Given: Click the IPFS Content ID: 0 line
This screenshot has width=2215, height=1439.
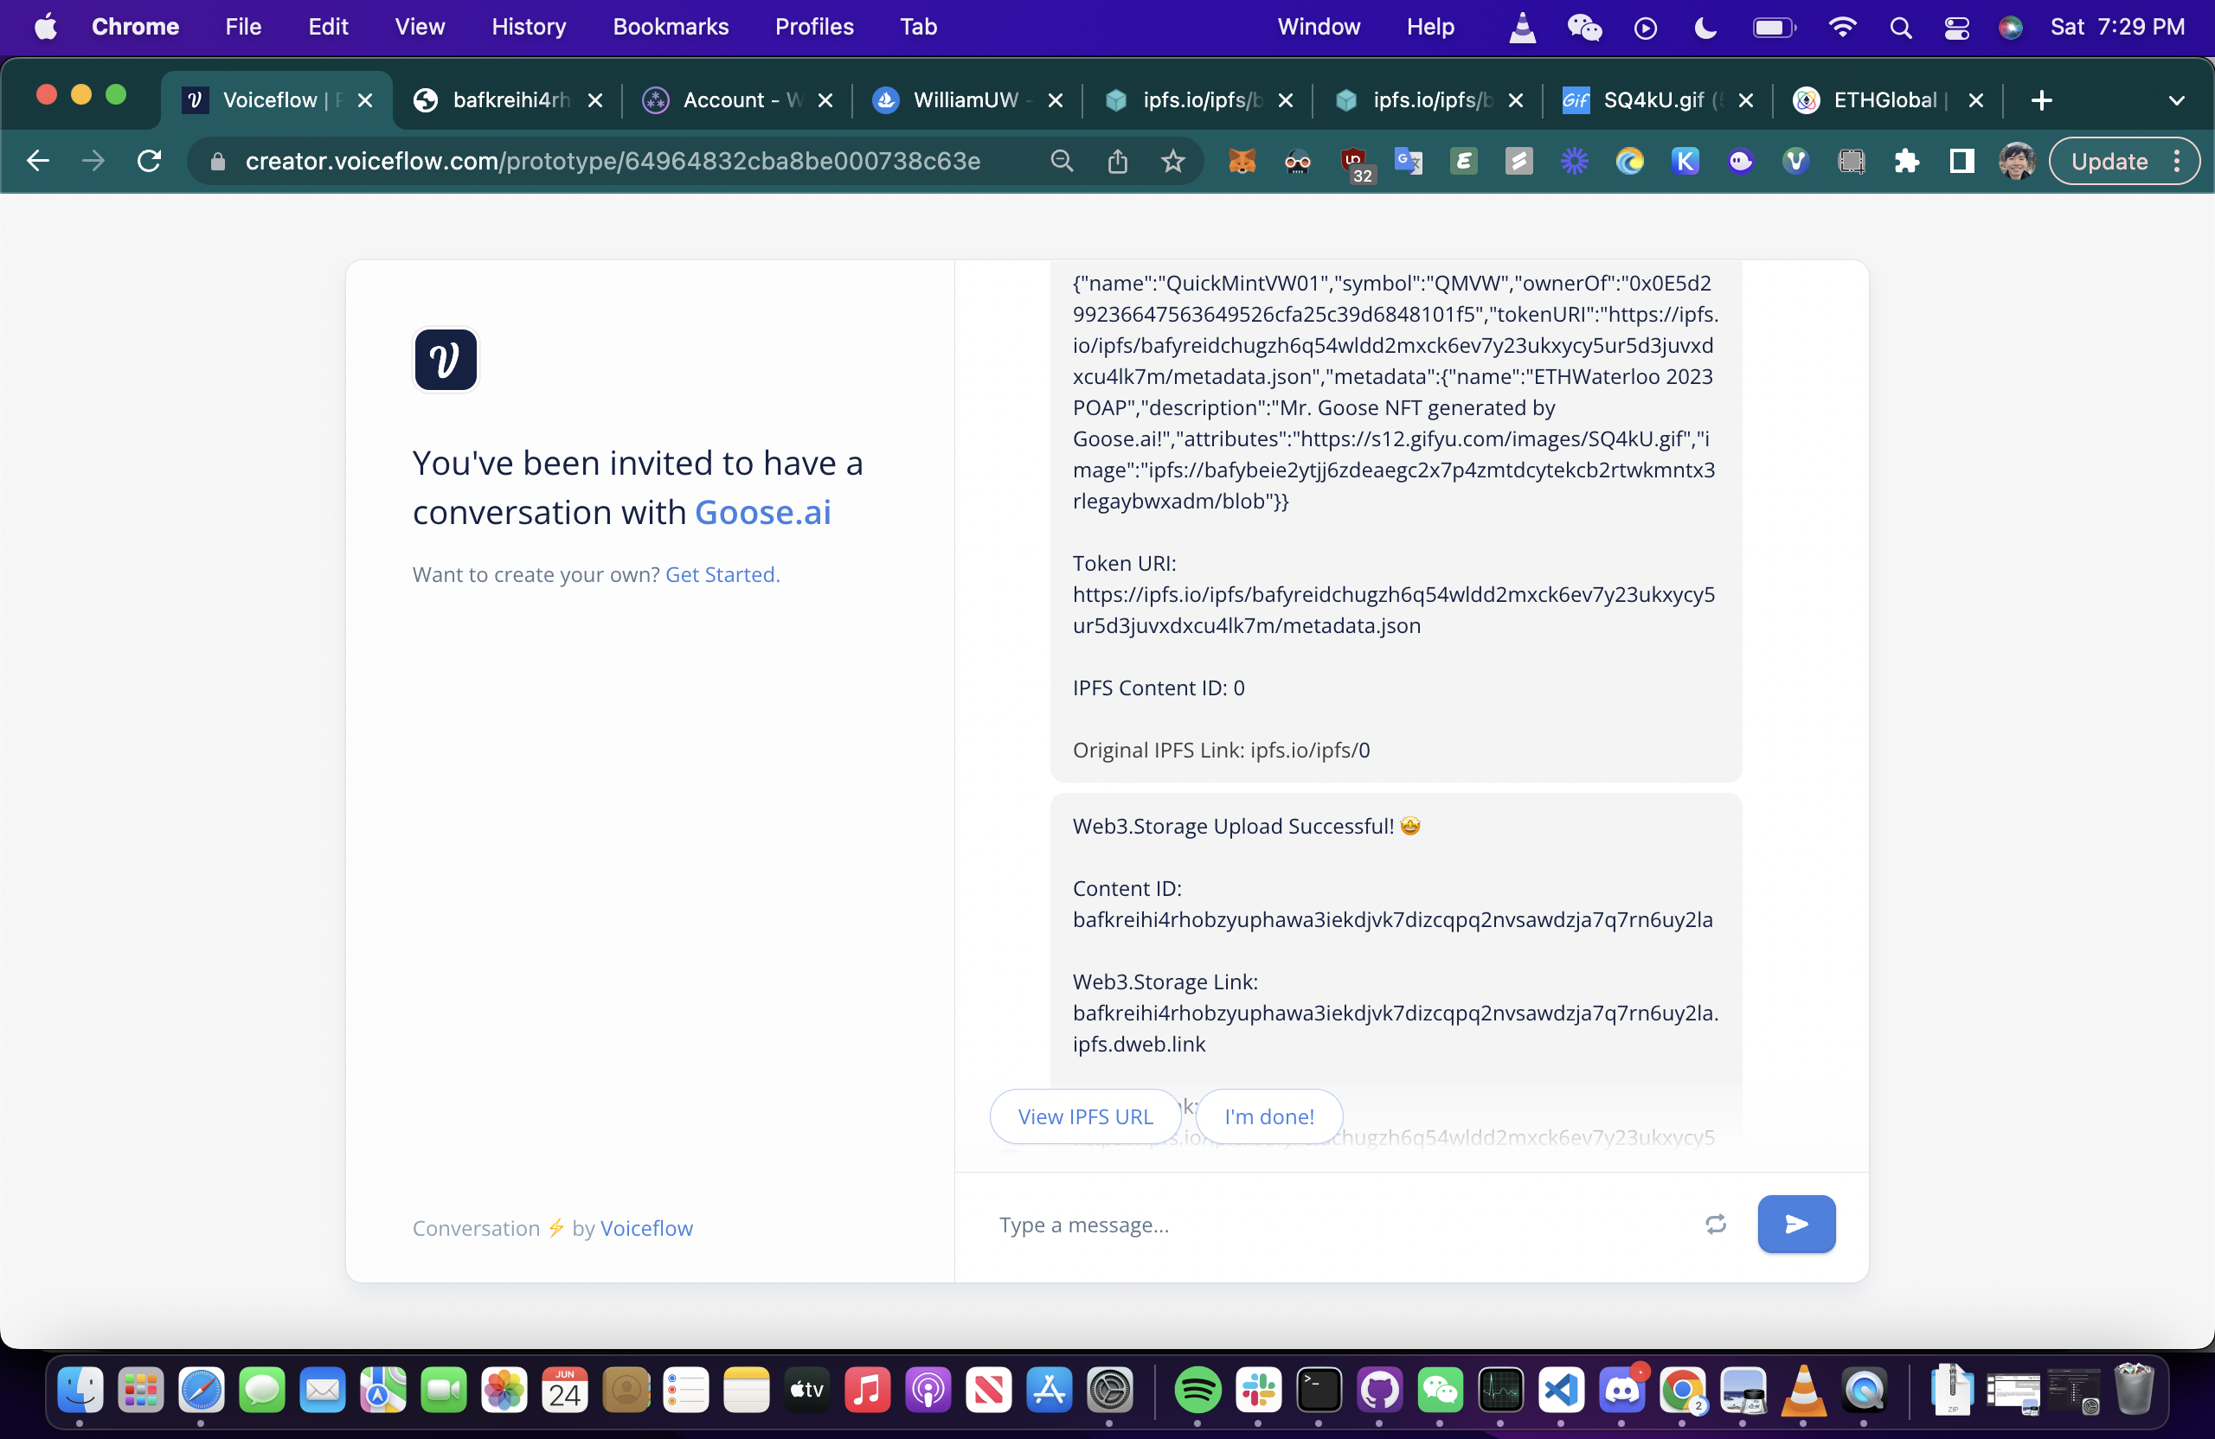Looking at the screenshot, I should coord(1158,688).
